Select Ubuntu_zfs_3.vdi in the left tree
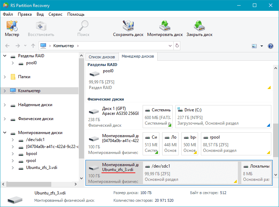 click(42, 168)
